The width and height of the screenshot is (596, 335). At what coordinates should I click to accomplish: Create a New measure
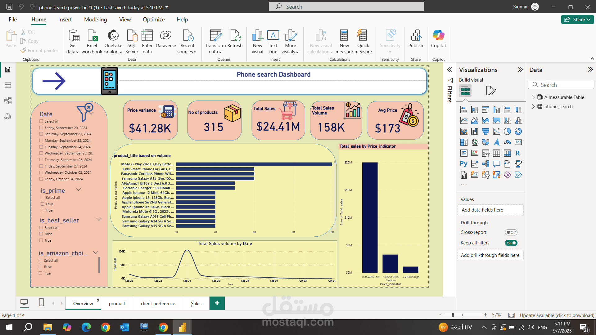(344, 42)
